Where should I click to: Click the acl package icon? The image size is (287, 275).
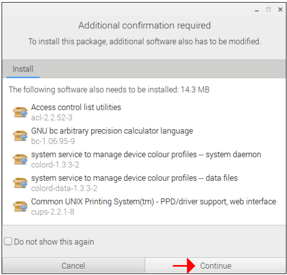pyautogui.click(x=20, y=112)
